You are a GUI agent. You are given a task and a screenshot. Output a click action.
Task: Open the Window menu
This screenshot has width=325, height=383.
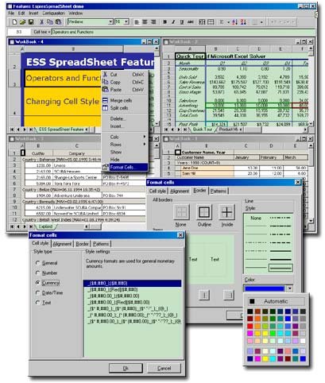[x=75, y=13]
